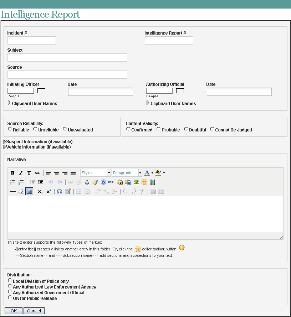Click the info icon beside markup help text
Viewport: 291px width, 317px height.
182,248
